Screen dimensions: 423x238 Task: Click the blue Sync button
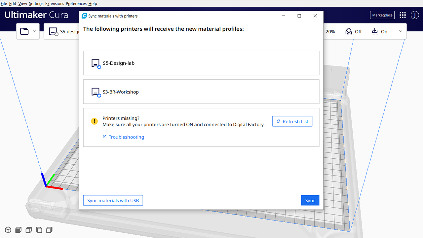[x=310, y=200]
